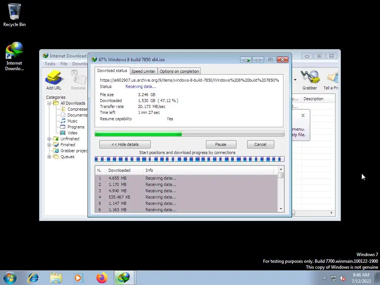Click the green download progress bar
This screenshot has height=285, width=380.
(x=190, y=134)
